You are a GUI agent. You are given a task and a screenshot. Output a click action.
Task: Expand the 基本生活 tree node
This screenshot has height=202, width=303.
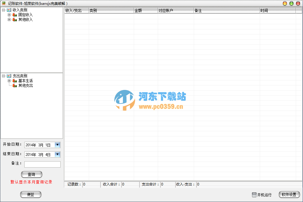[9, 81]
